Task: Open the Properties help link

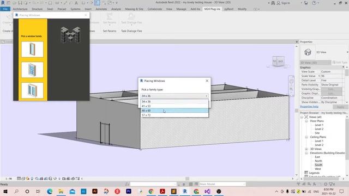Action: click(x=309, y=107)
